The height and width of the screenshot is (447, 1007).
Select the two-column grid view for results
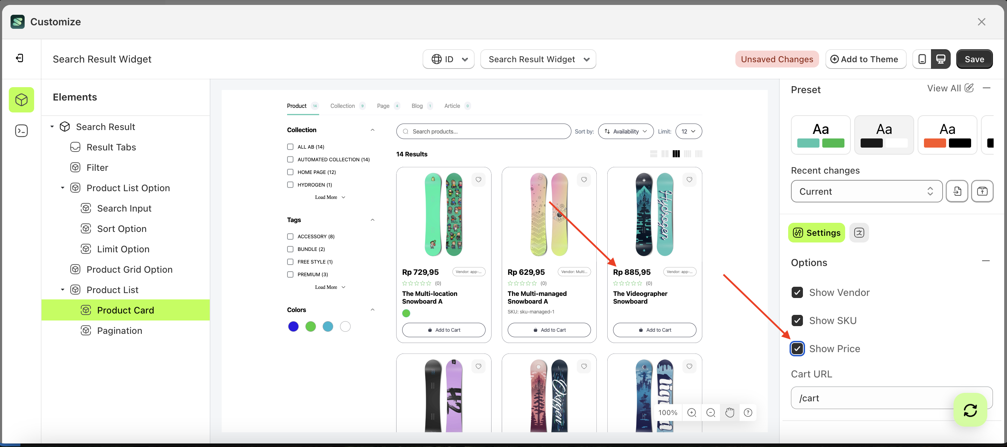(x=665, y=154)
